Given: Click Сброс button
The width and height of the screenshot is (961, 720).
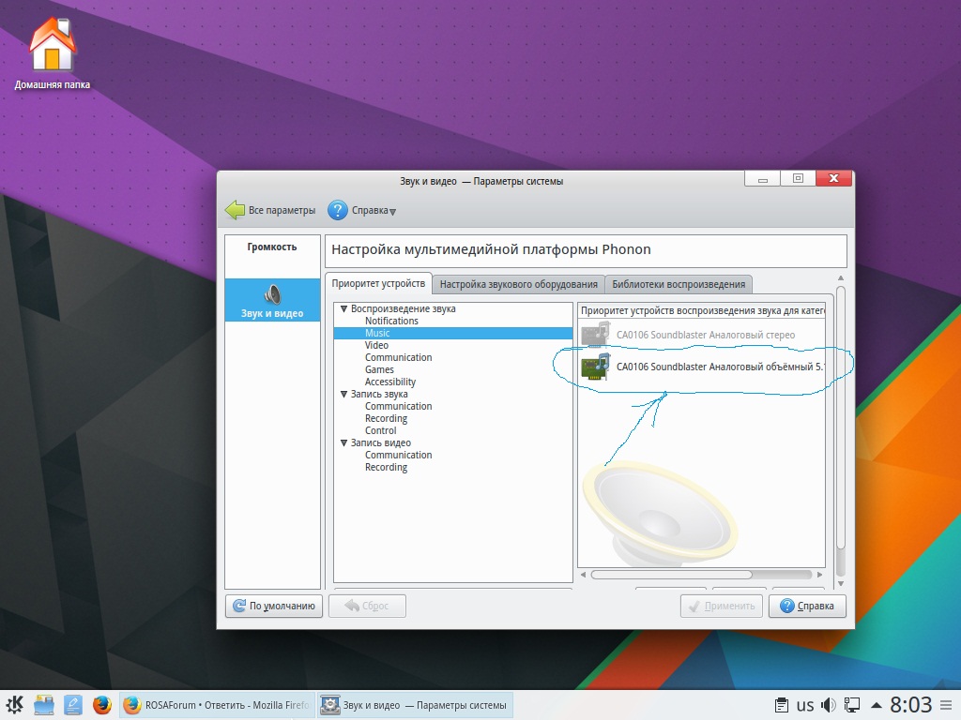Looking at the screenshot, I should coord(367,606).
